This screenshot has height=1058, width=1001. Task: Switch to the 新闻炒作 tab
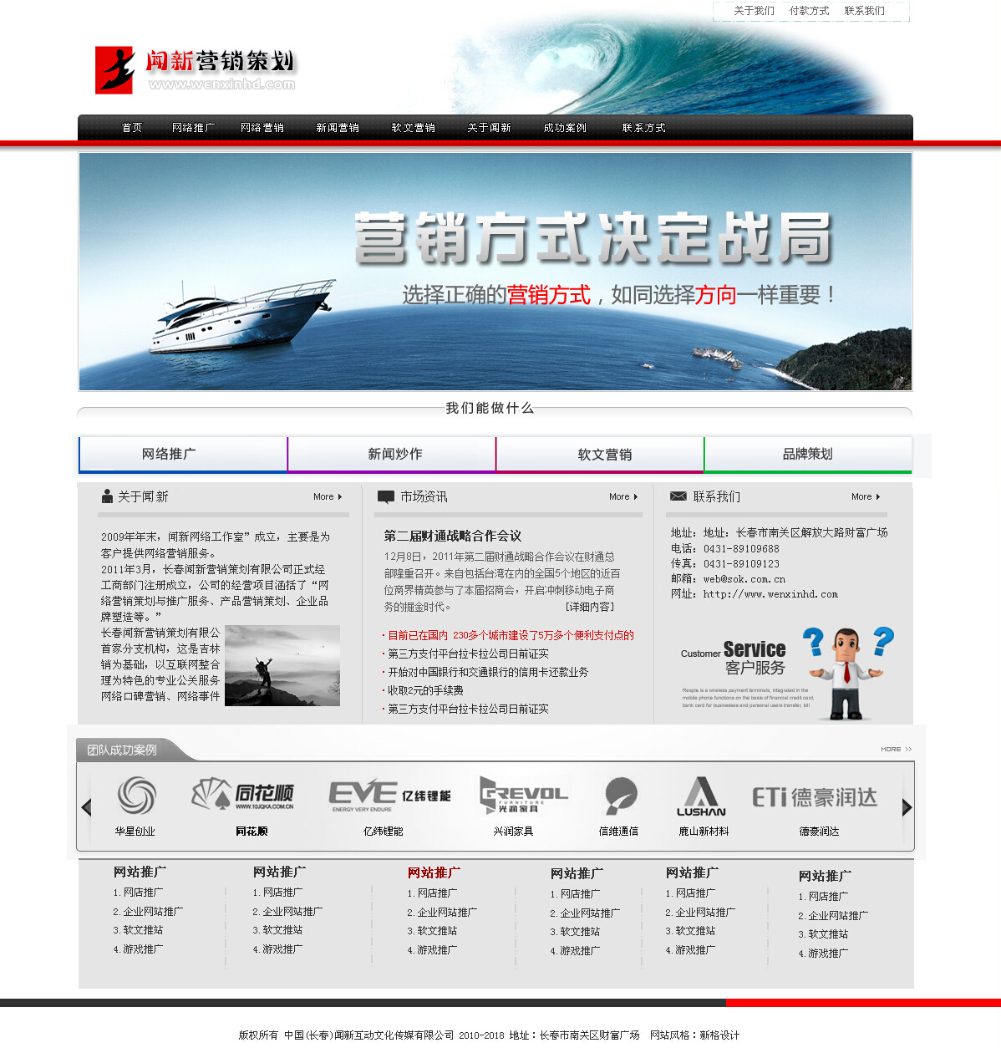tap(394, 454)
